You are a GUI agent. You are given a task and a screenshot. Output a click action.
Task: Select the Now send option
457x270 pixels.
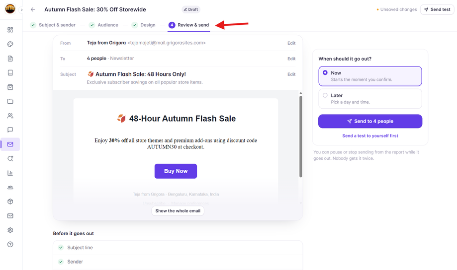[x=370, y=76]
